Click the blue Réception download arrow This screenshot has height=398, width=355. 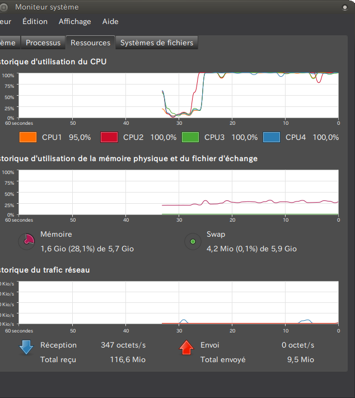(x=26, y=347)
